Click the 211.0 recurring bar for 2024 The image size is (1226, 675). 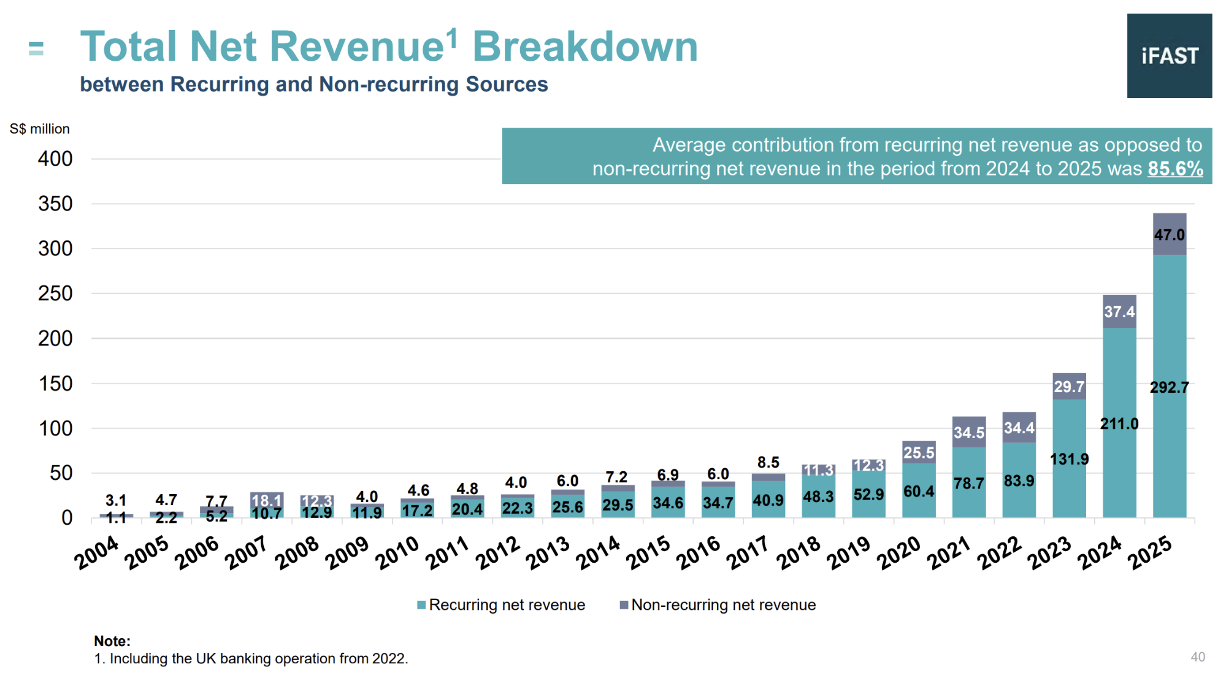tap(1119, 423)
